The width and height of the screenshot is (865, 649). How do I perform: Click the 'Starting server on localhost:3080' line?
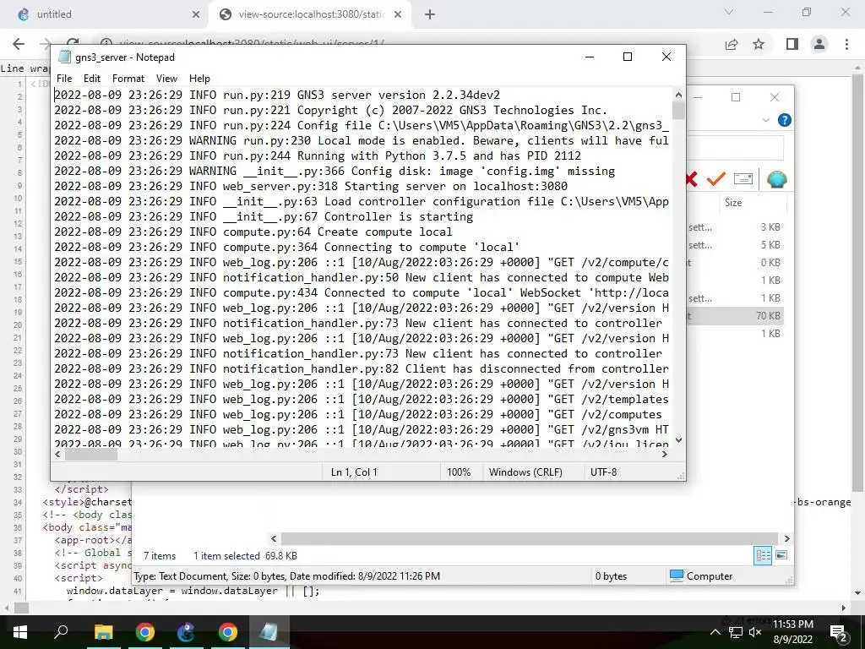tap(311, 187)
